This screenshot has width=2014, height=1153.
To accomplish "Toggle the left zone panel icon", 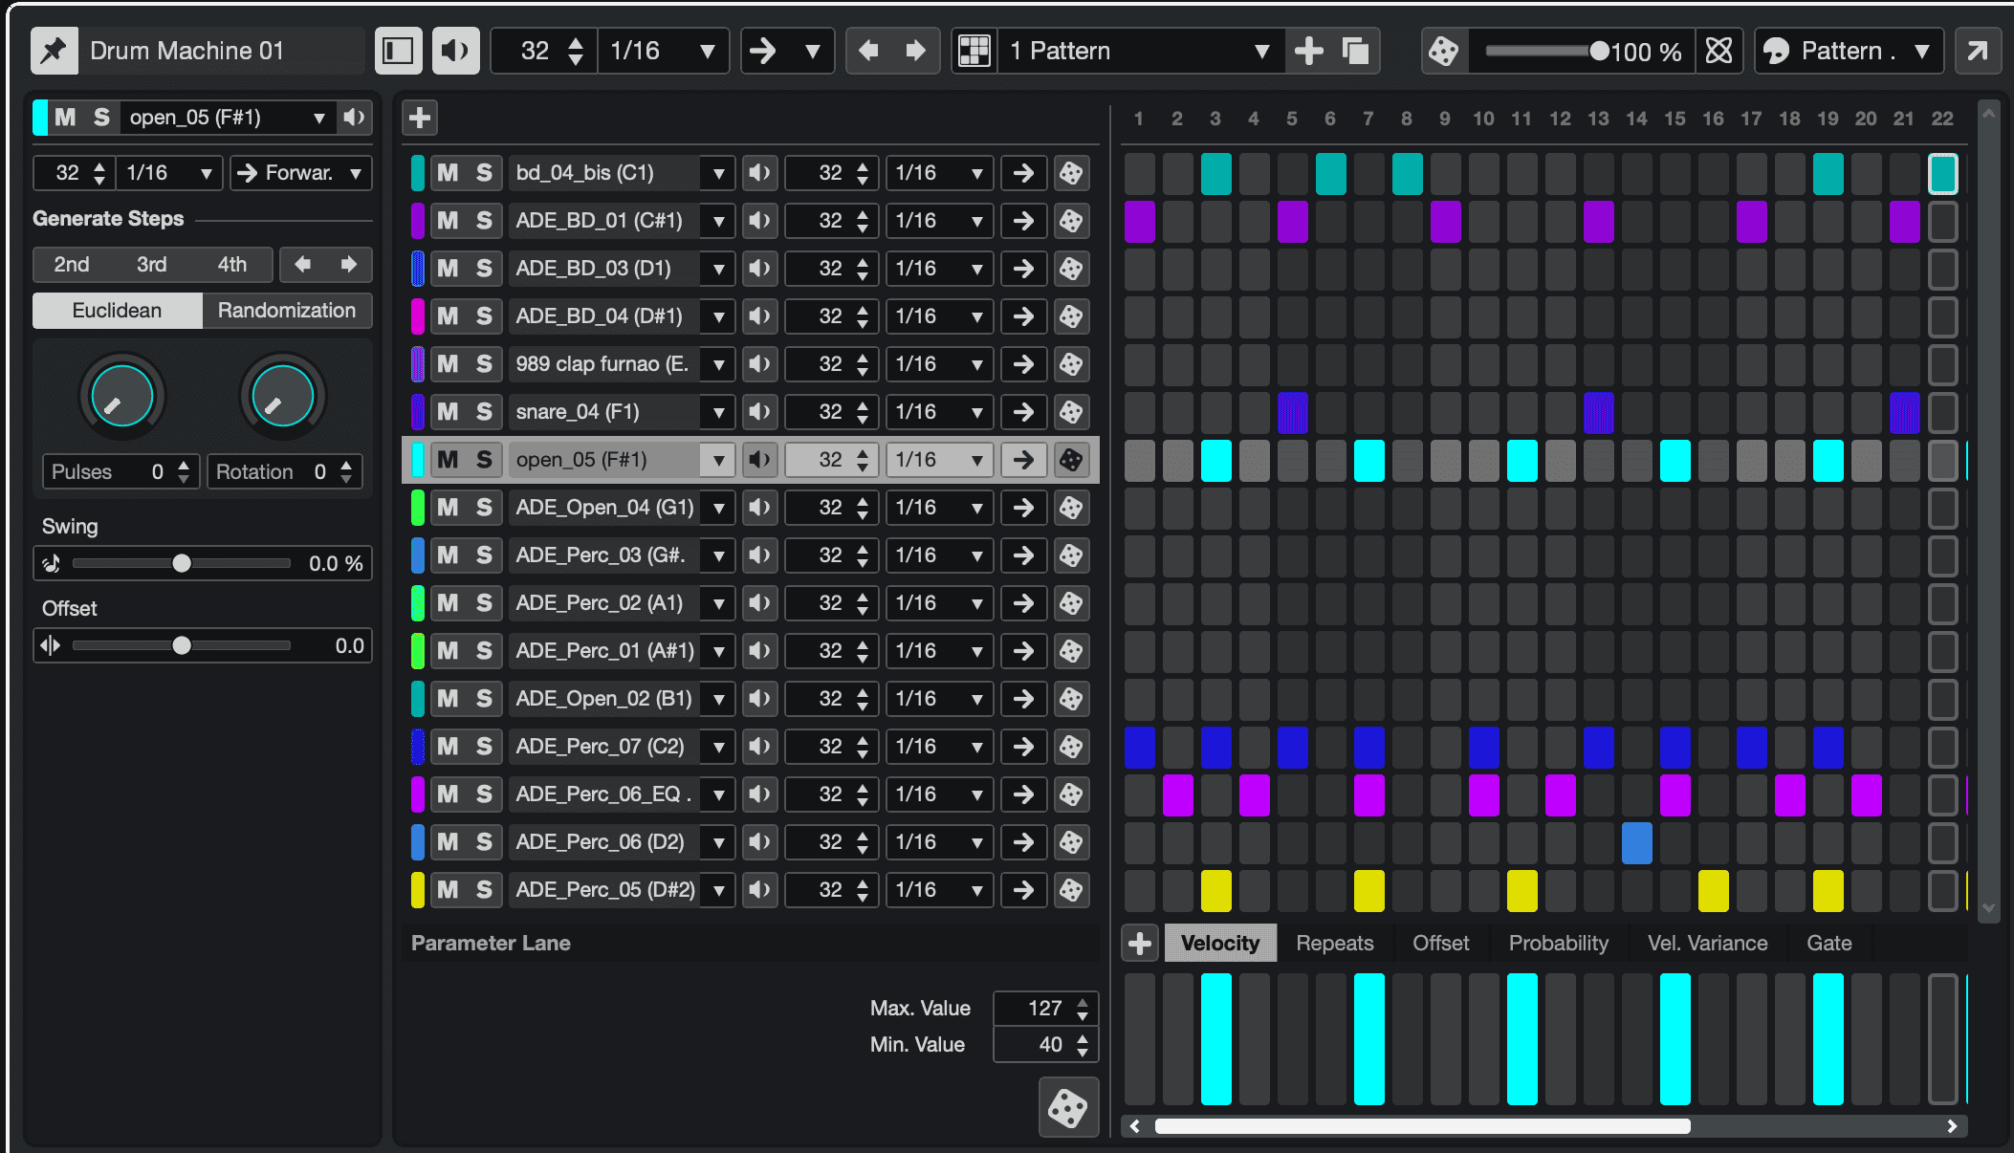I will [398, 51].
